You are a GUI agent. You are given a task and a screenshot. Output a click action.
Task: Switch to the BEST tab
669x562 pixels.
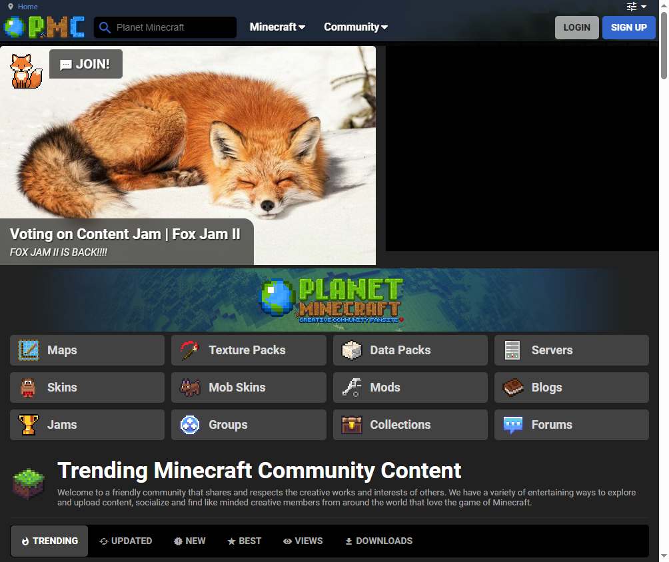pyautogui.click(x=245, y=541)
